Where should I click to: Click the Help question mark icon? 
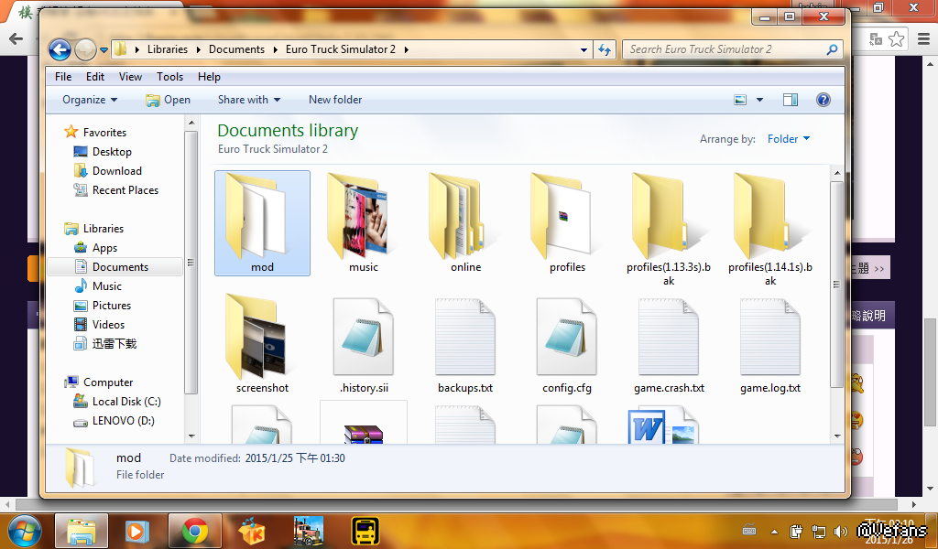[823, 100]
